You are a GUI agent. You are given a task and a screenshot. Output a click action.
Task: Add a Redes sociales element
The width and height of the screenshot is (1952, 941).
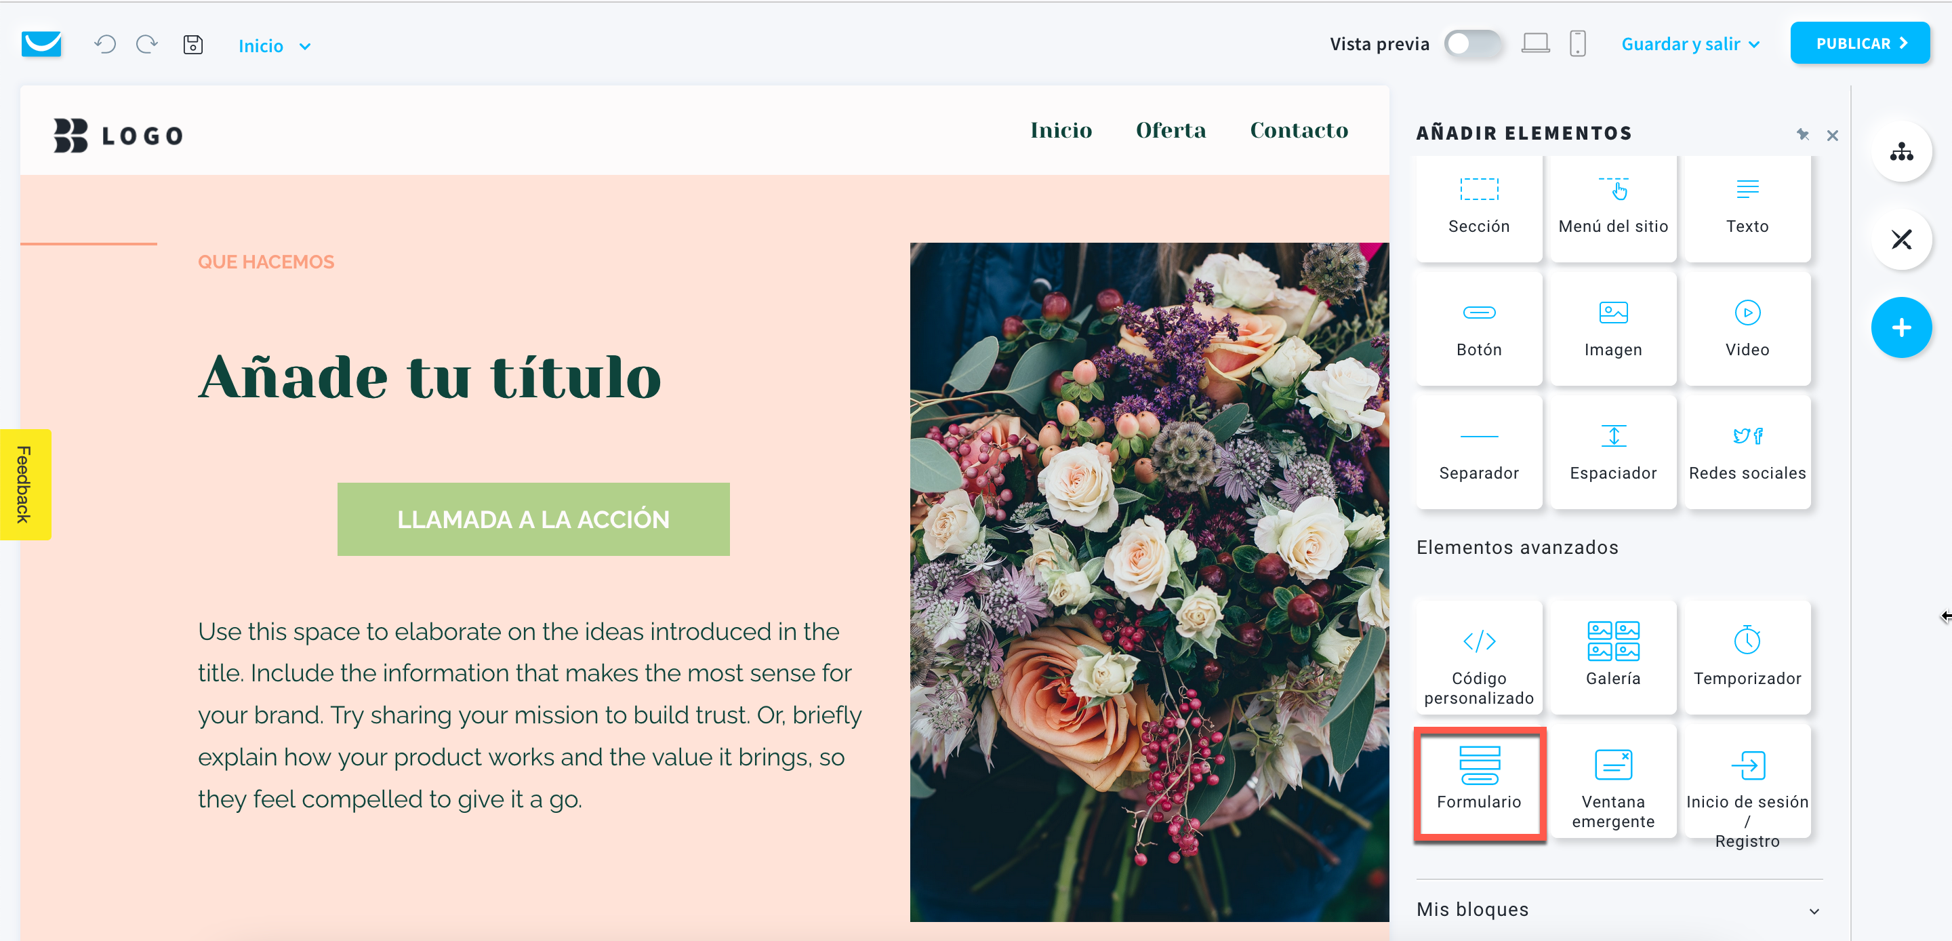pyautogui.click(x=1747, y=453)
